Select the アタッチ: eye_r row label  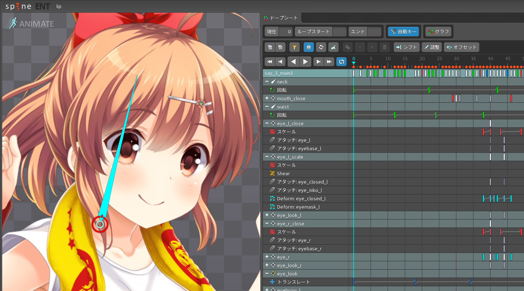294,240
